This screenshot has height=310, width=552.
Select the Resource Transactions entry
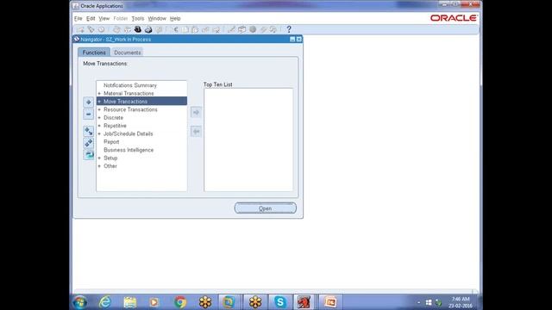pos(130,109)
